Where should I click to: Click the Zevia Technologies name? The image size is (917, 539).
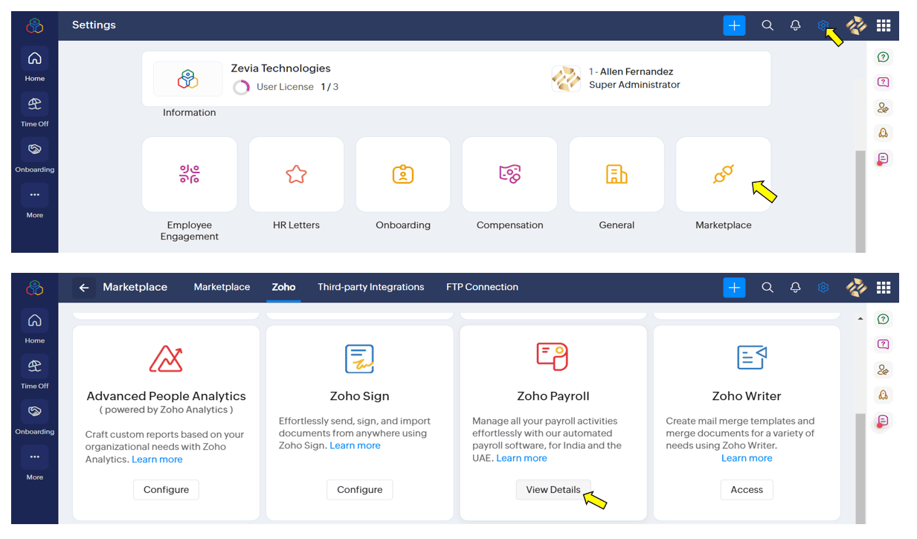point(280,68)
